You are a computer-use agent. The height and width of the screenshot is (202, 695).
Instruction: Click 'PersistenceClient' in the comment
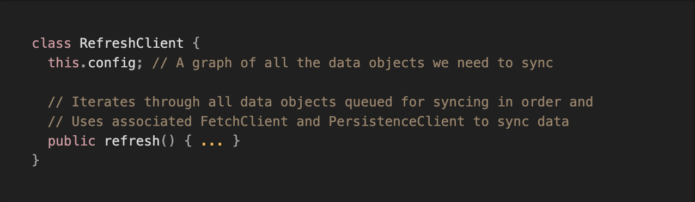coord(397,121)
